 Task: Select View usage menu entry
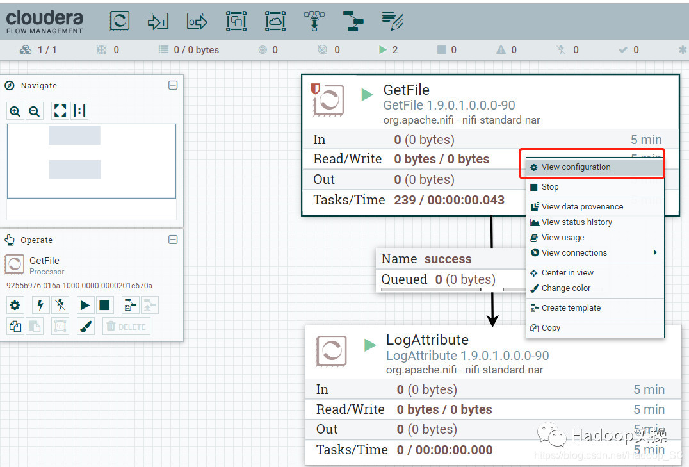[x=594, y=238]
